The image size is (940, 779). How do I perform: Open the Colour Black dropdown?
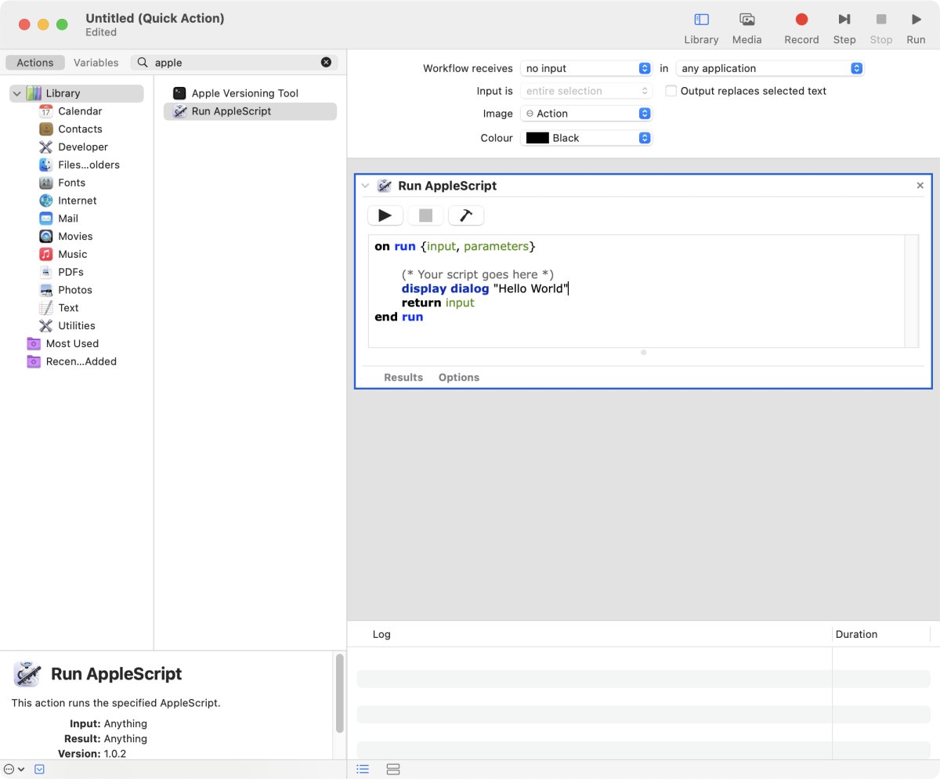pyautogui.click(x=586, y=138)
